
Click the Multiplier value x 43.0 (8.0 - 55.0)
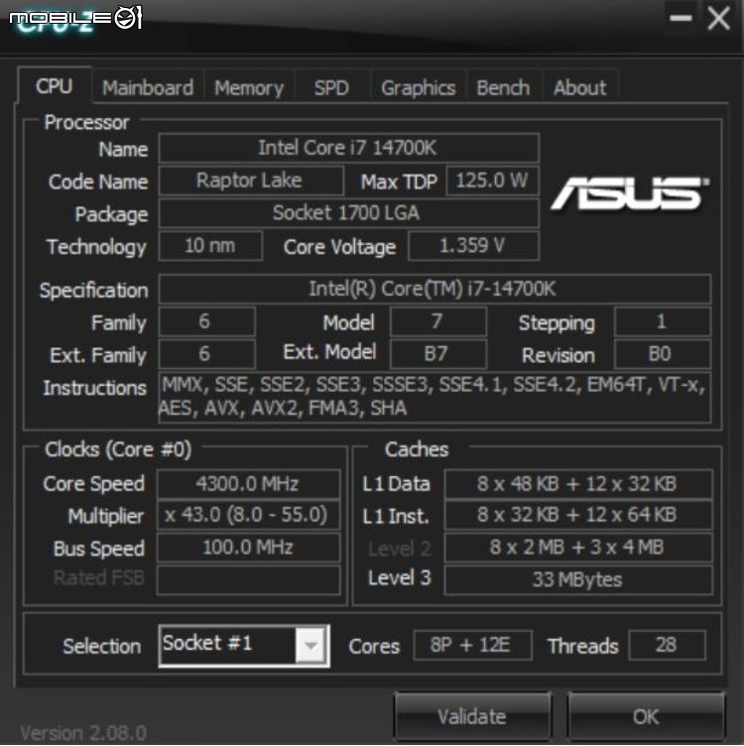click(x=248, y=515)
